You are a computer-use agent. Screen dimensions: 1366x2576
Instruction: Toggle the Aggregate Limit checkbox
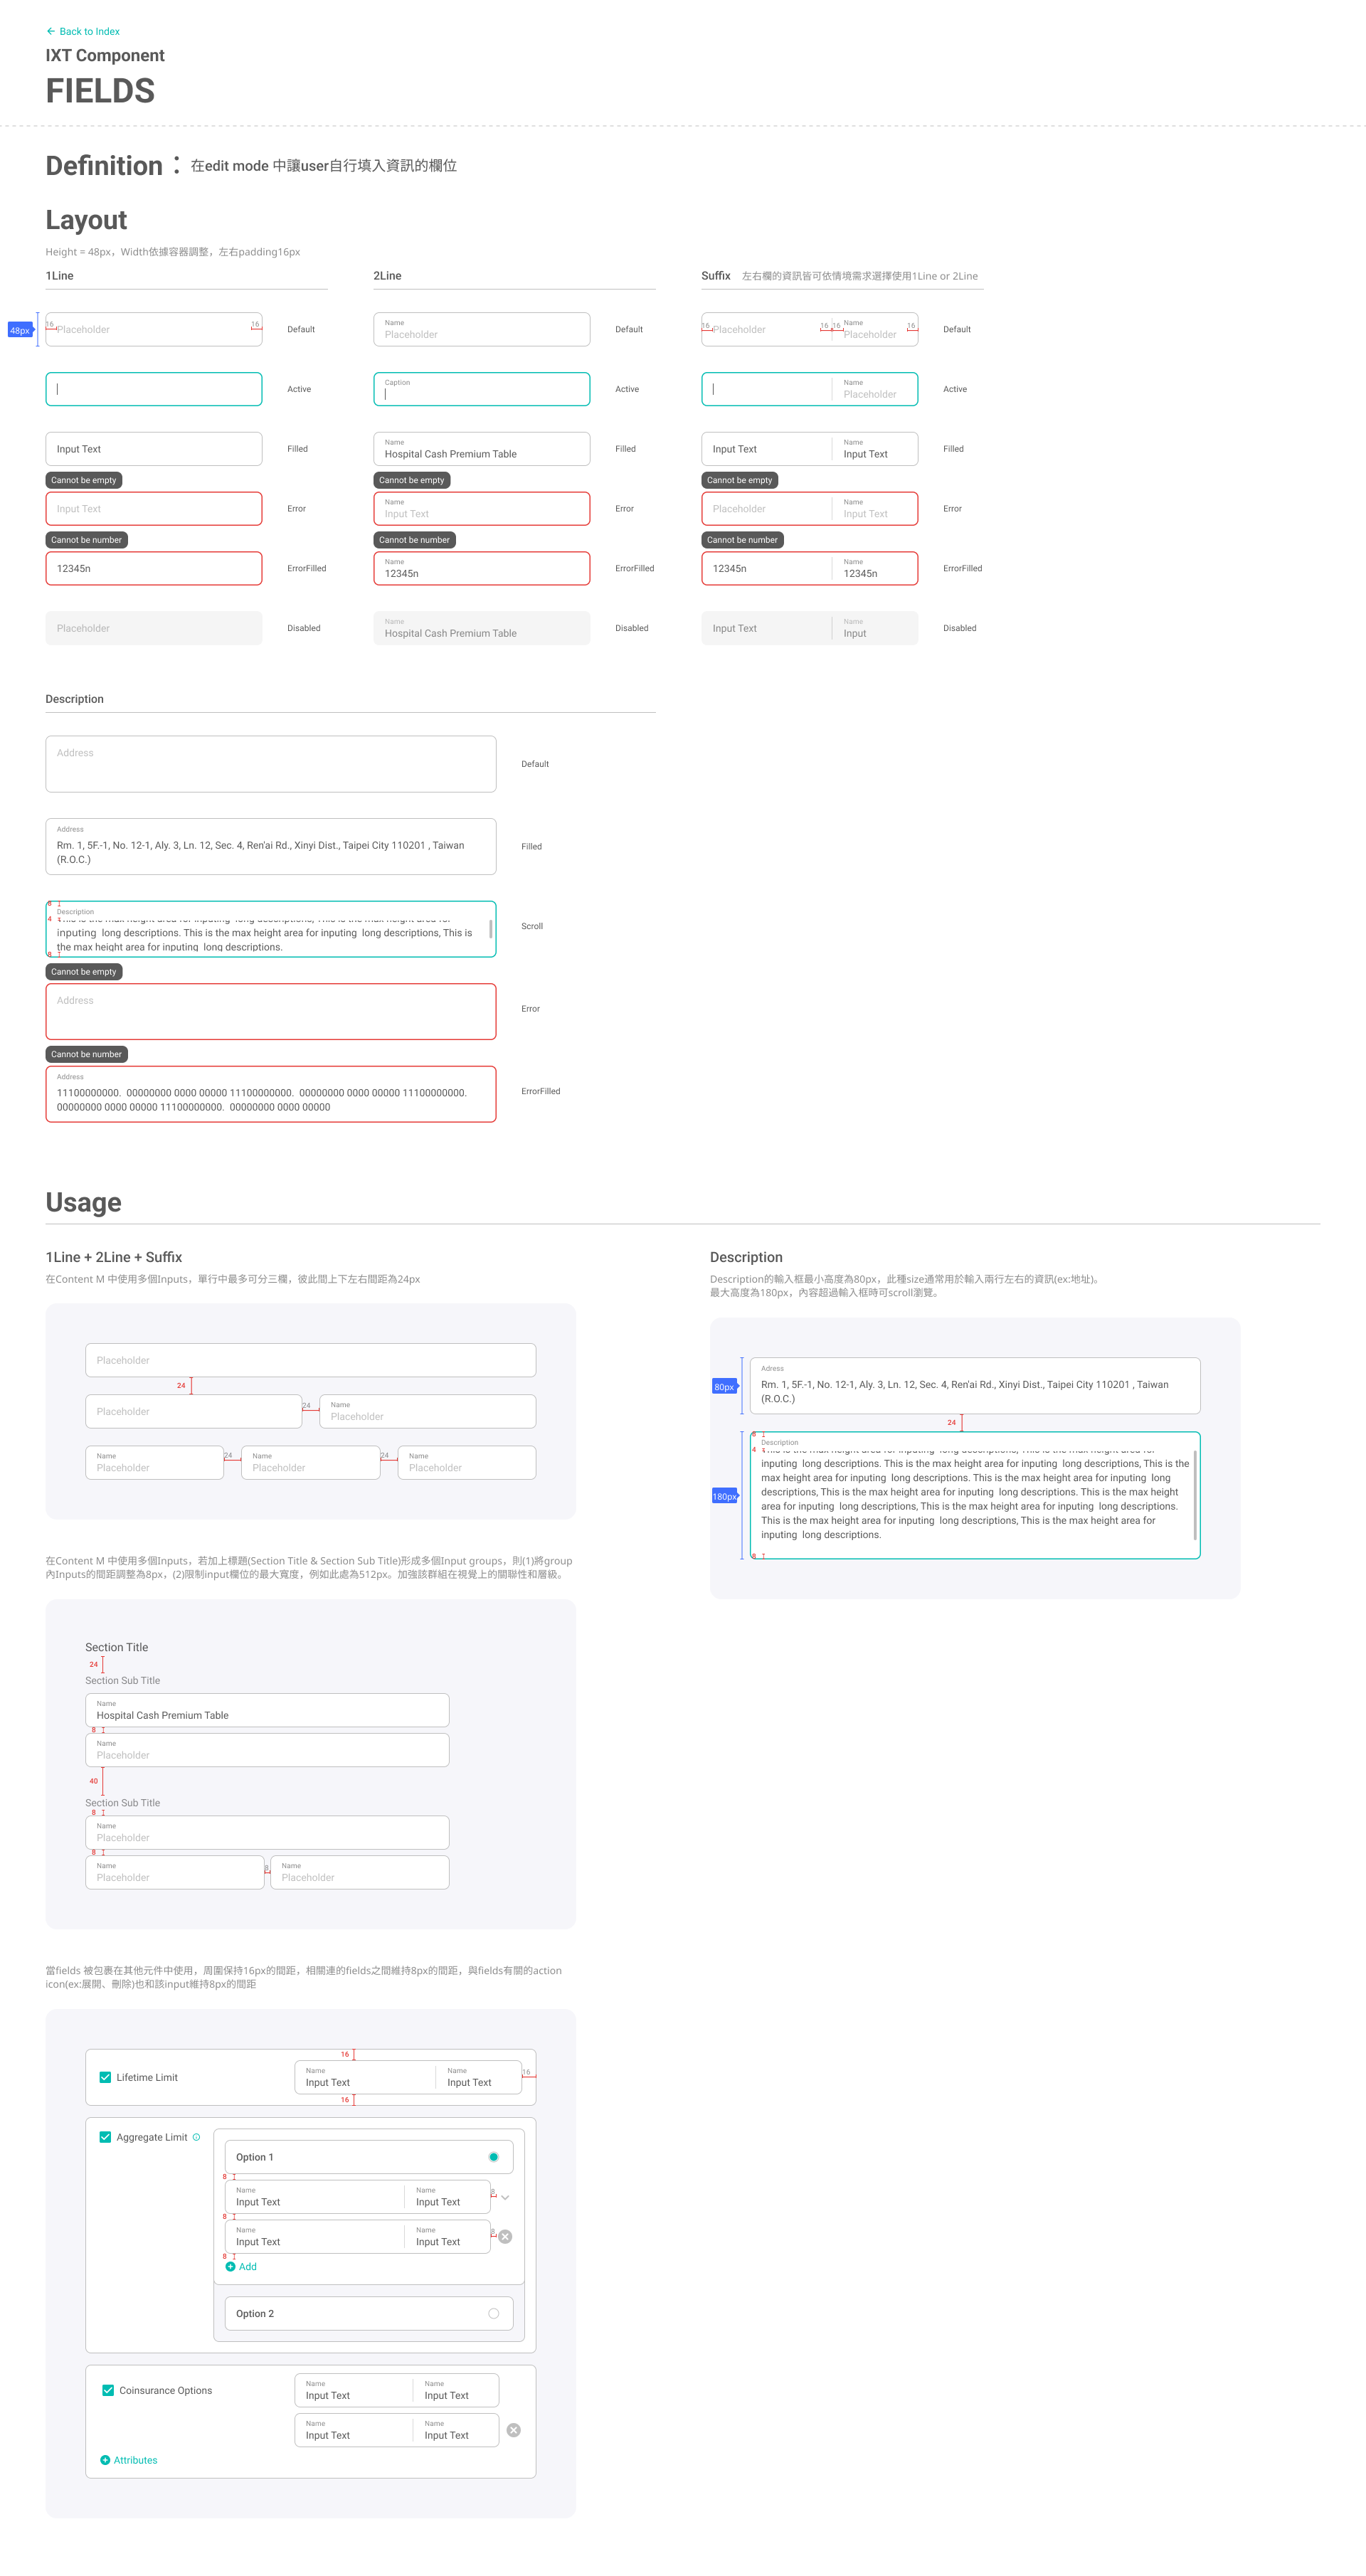105,2137
